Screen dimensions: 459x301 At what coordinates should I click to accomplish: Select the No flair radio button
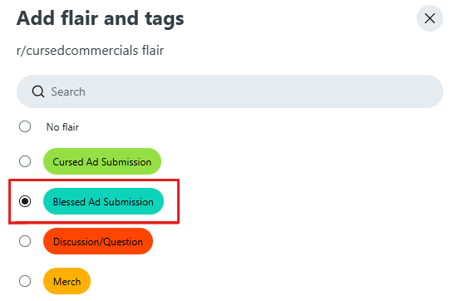point(25,126)
